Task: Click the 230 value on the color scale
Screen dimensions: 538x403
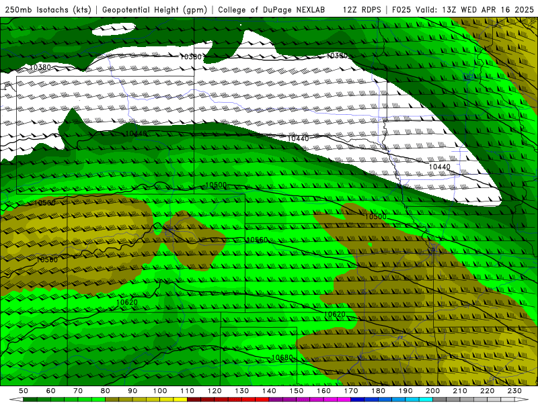Action: [514, 391]
